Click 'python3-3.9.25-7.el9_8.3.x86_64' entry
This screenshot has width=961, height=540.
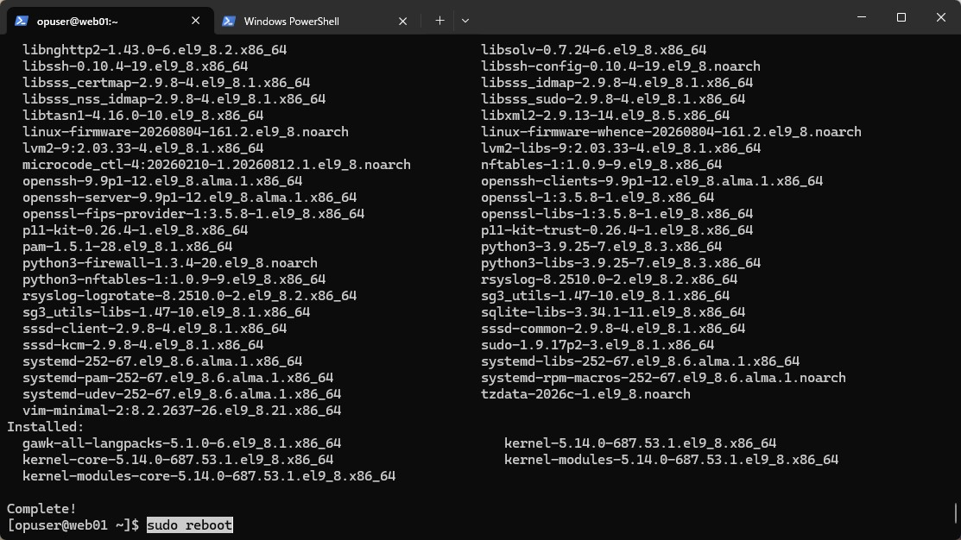pyautogui.click(x=601, y=246)
